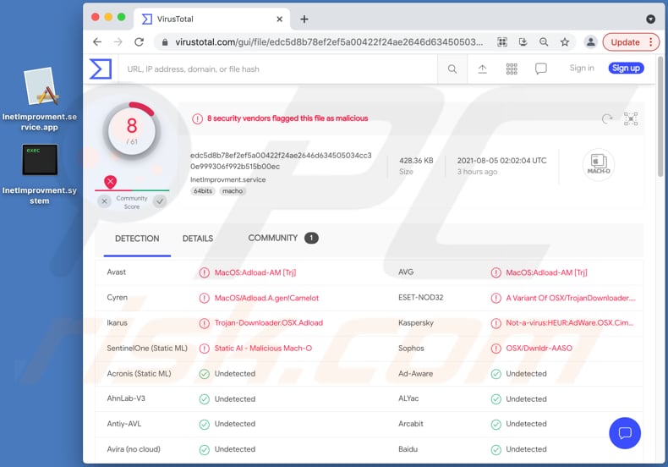Viewport: 668px width, 467px height.
Task: Select InetImprovment.system exec desktop icon
Action: [x=40, y=174]
